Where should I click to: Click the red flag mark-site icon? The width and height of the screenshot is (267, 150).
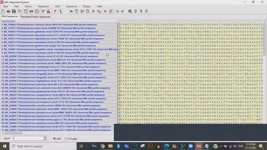click(x=55, y=11)
